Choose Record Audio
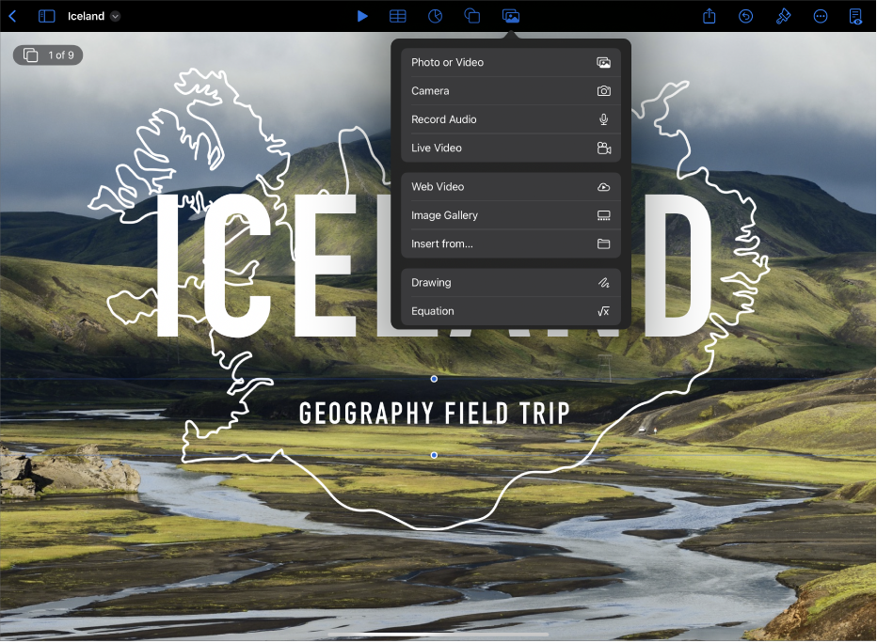The height and width of the screenshot is (643, 877). point(511,119)
